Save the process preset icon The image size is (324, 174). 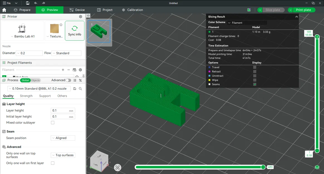tap(75, 89)
